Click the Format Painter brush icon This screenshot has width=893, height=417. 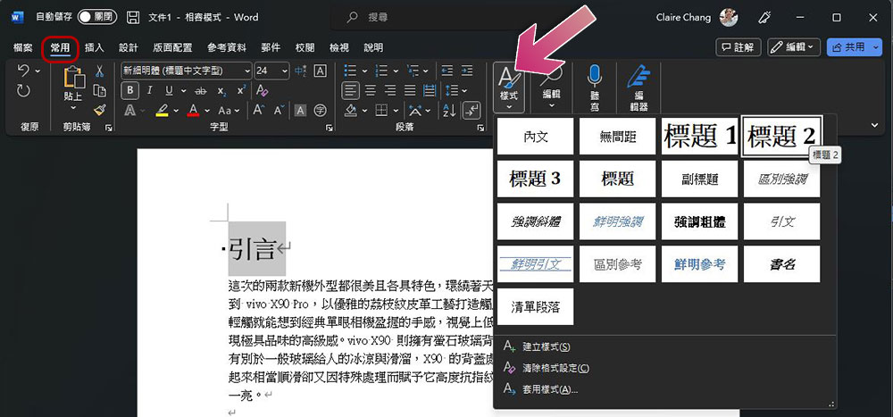99,110
